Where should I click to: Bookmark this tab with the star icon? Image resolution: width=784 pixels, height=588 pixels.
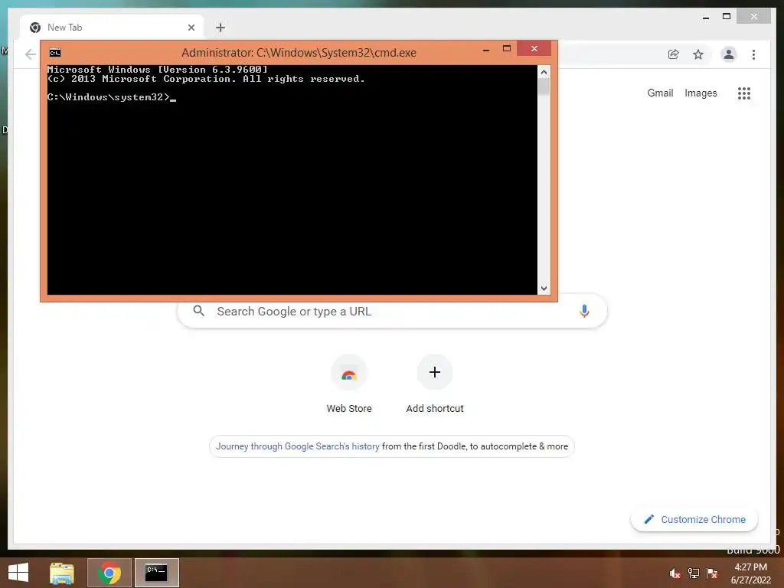(698, 54)
